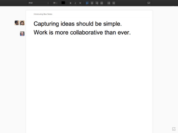The image size is (178, 133).
Task: Click the checkbox icon in bottom corner
Action: pos(174,129)
